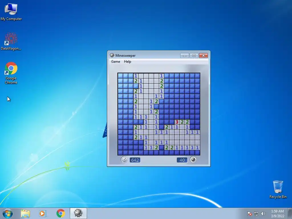Image resolution: width=292 pixels, height=219 pixels.
Task: Select the Google Chrome desktop shortcut
Action: click(x=11, y=73)
